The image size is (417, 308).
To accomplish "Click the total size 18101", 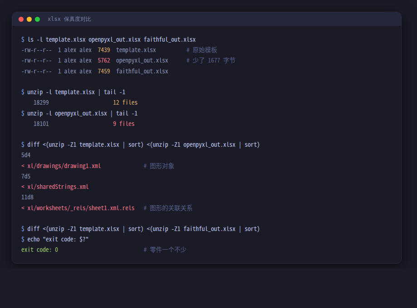I will coord(41,124).
